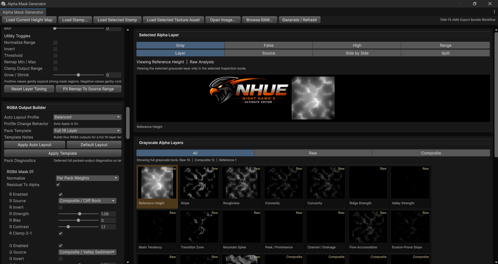The height and width of the screenshot is (264, 498).
Task: Click Reset Layer Tuning button
Action: 29,89
